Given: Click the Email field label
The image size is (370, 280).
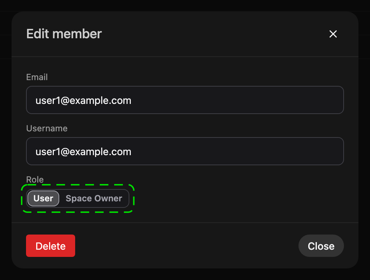Looking at the screenshot, I should tap(37, 77).
